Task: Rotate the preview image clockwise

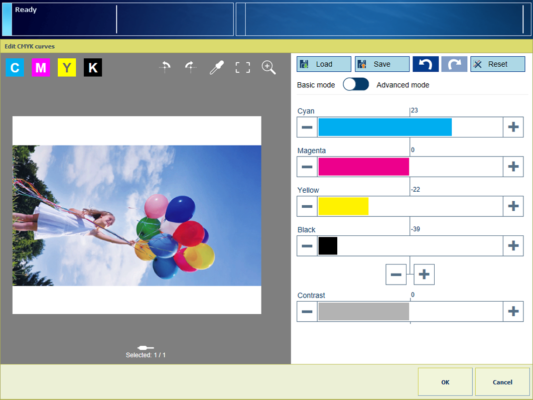Action: click(190, 68)
